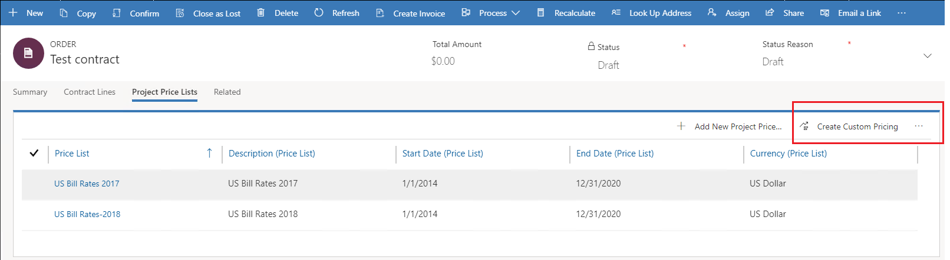Image resolution: width=950 pixels, height=260 pixels.
Task: Click the Status Draft field value
Action: click(608, 65)
